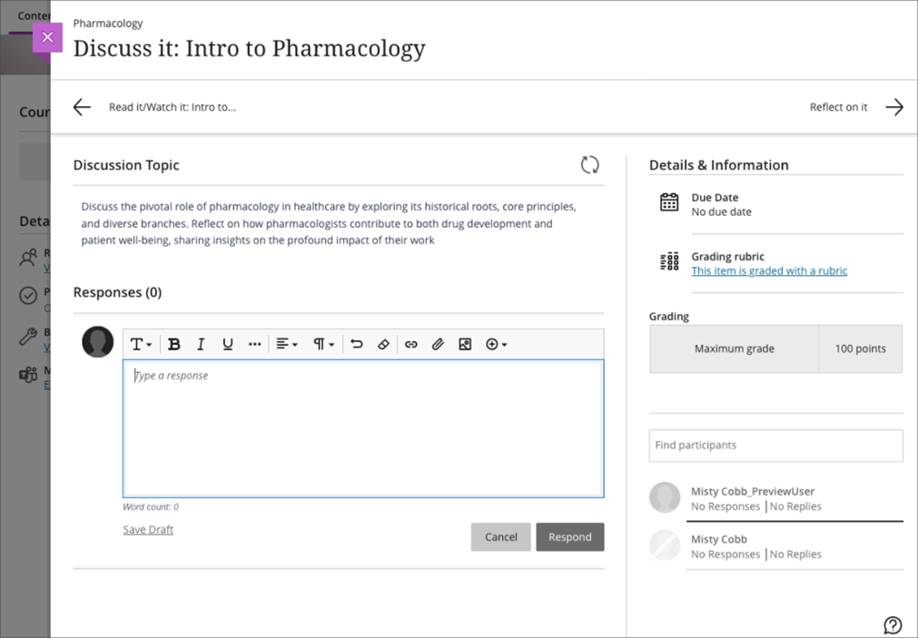This screenshot has width=918, height=638.
Task: Click in the Find participants field
Action: coord(775,446)
